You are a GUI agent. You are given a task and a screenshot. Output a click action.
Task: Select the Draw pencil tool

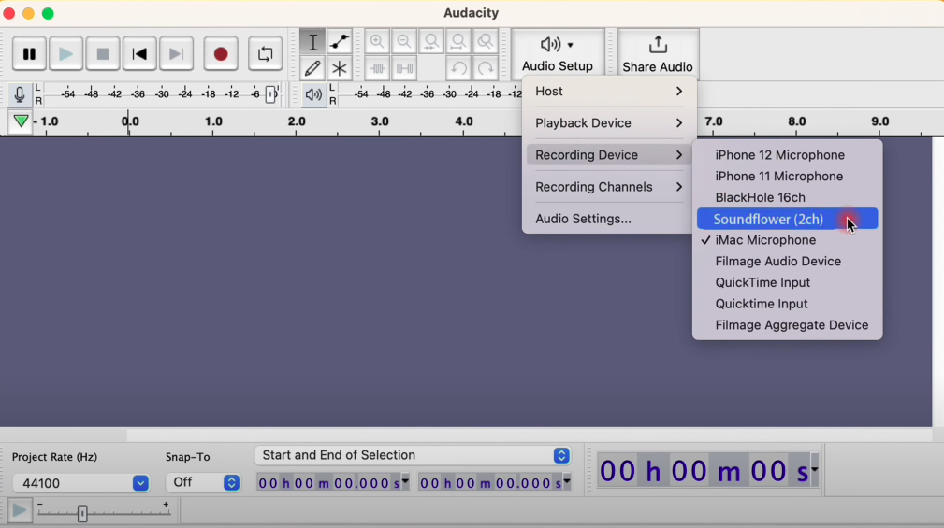click(x=312, y=68)
